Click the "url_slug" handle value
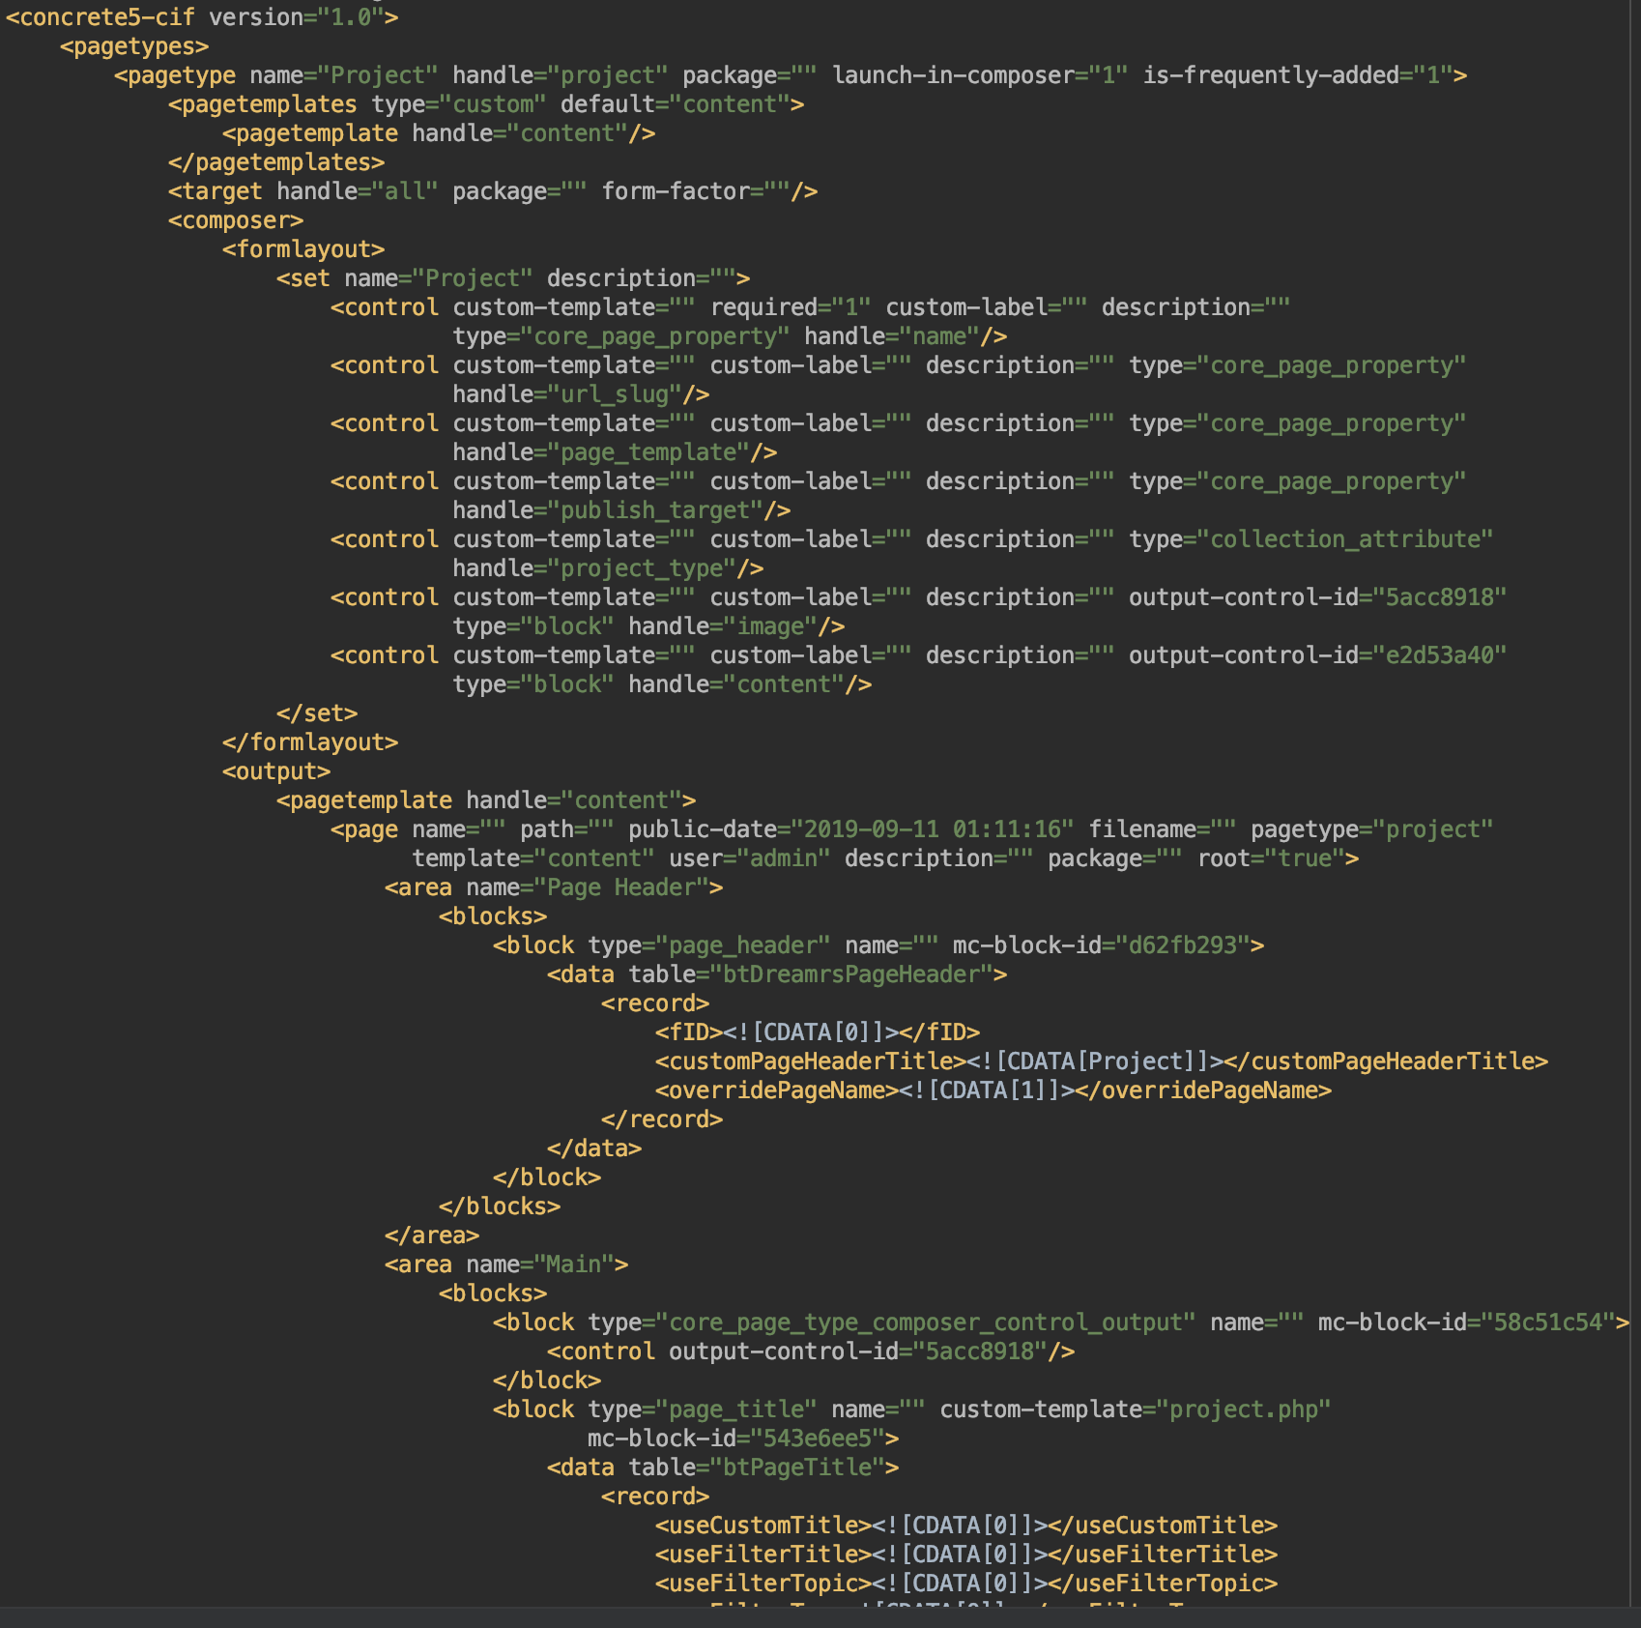 point(615,394)
